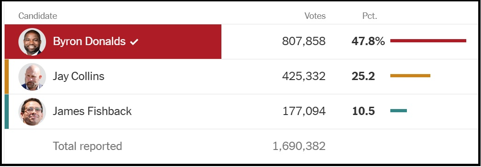Select the Byron Donalds name
The width and height of the screenshot is (481, 167).
point(89,41)
